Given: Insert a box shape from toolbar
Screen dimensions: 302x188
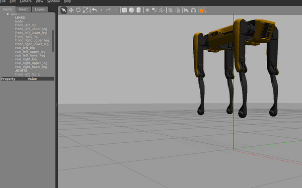Looking at the screenshot, I should pos(124,10).
